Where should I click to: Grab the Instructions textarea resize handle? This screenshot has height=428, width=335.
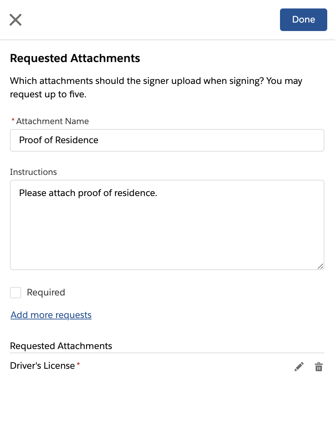click(x=320, y=267)
